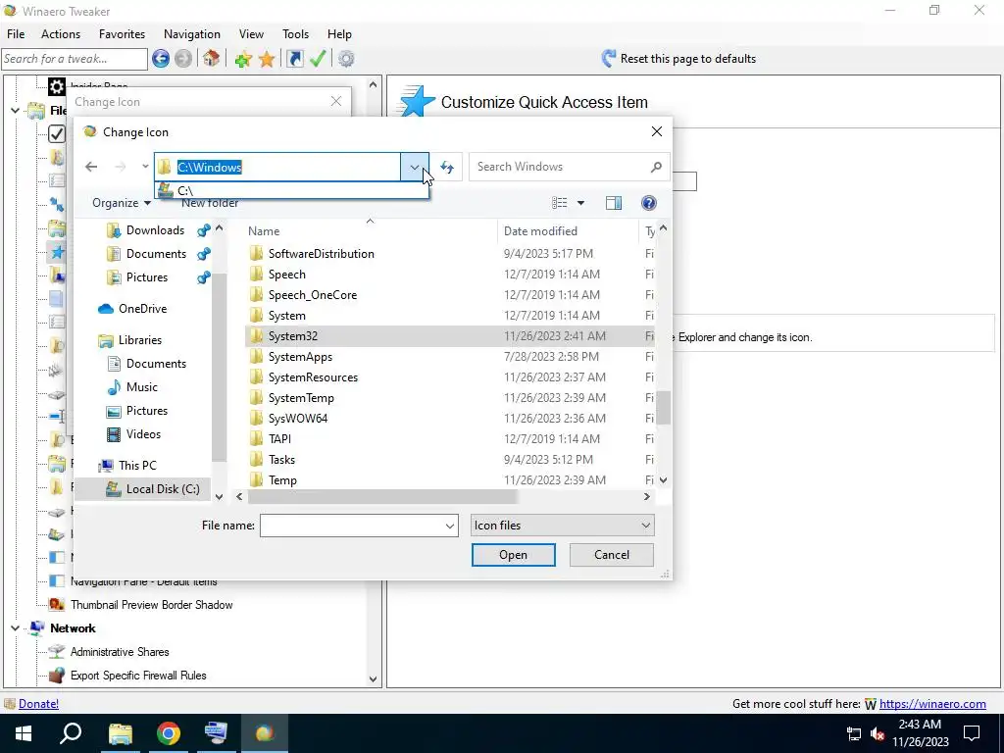
Task: Focus the Search for a tweak box
Action: click(x=75, y=59)
